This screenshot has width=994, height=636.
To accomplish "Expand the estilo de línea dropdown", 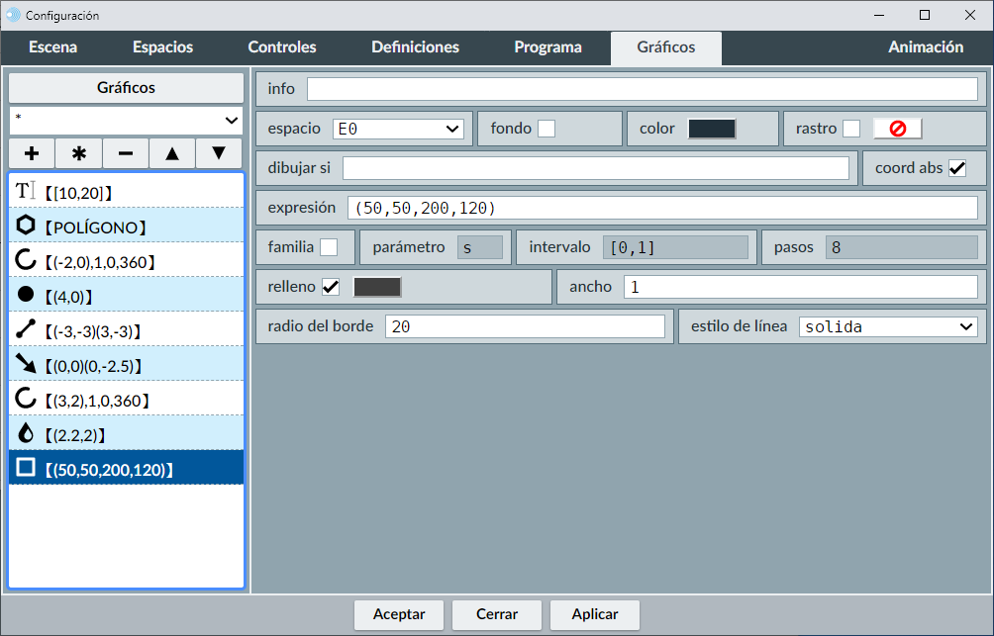I will pos(887,326).
